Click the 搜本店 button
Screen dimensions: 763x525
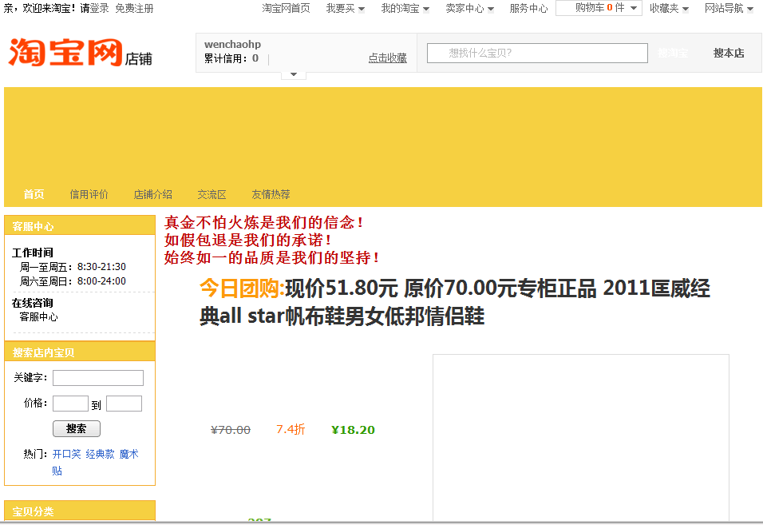729,53
